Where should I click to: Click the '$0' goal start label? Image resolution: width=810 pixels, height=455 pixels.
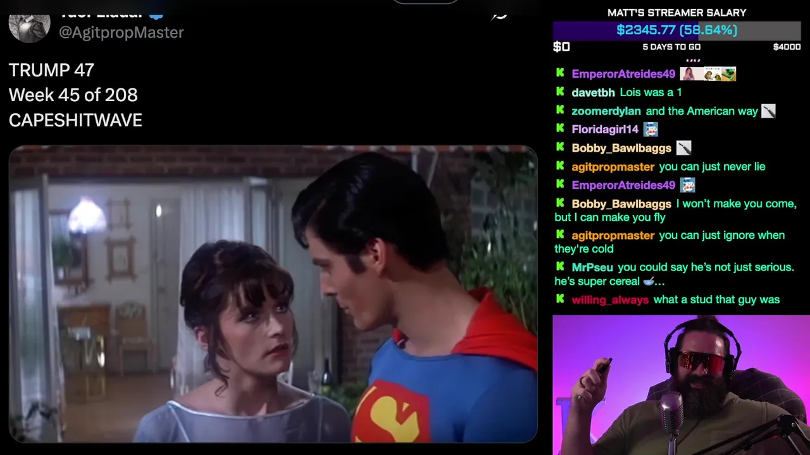coord(561,47)
